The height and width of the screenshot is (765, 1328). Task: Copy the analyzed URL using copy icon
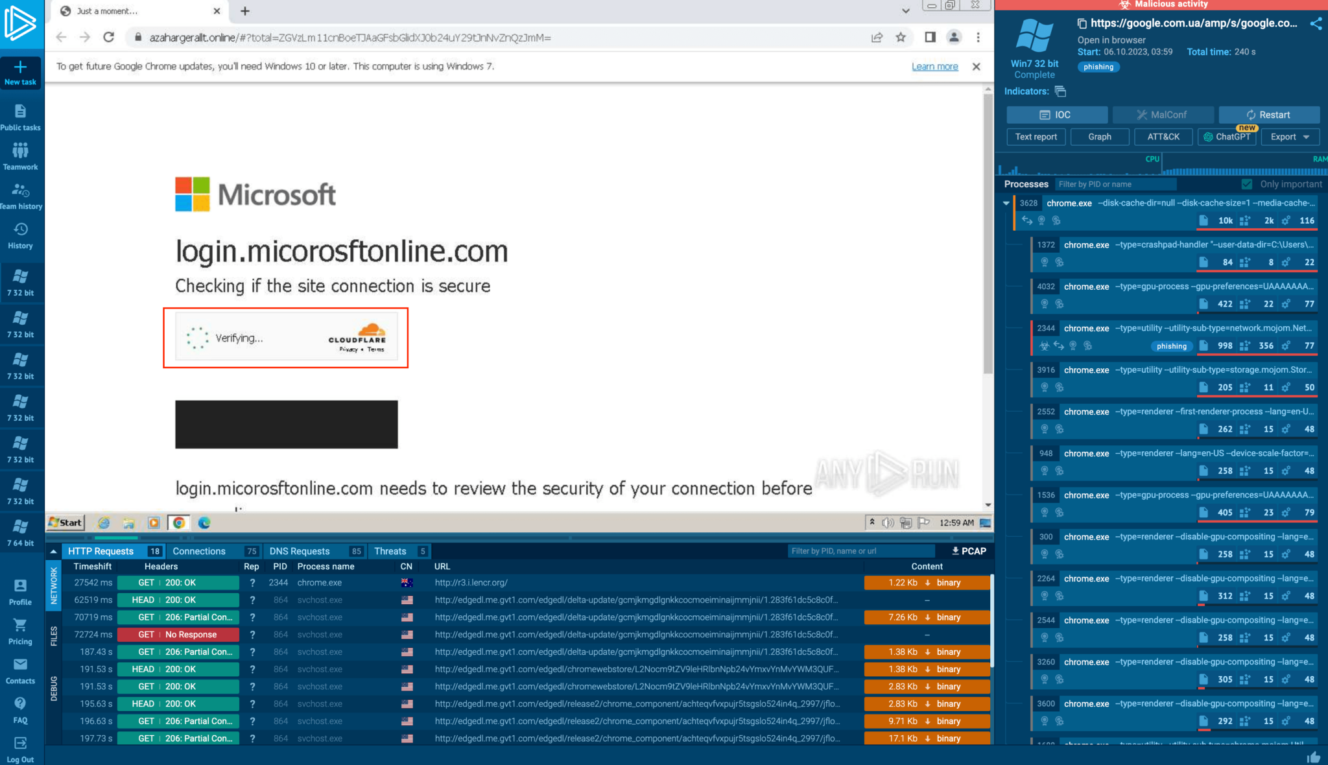1082,23
